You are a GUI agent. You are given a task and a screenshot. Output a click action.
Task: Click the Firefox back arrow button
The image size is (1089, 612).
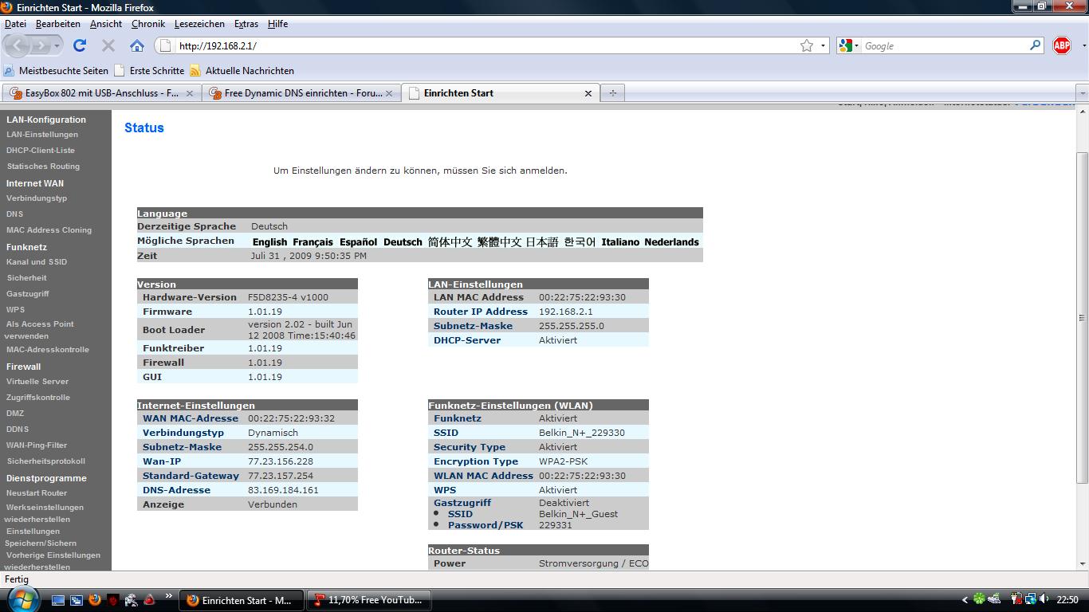click(x=18, y=45)
